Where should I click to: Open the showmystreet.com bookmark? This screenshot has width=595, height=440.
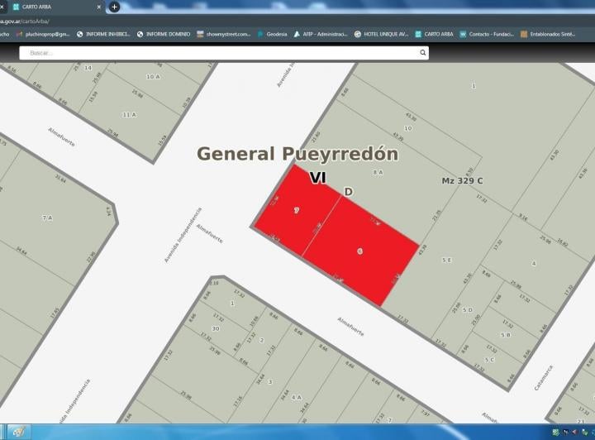224,34
